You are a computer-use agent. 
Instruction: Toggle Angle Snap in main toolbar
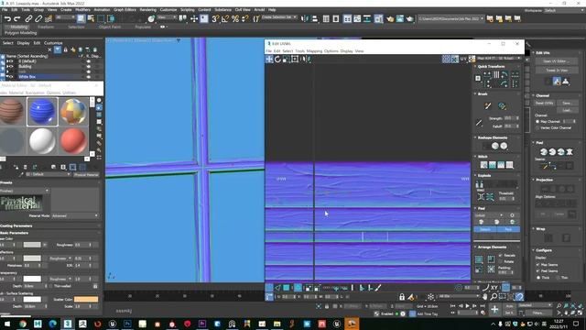[225, 18]
